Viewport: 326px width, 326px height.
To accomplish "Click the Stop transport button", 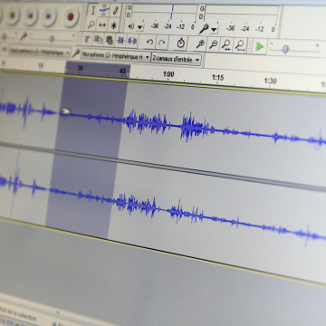I will (x=13, y=15).
